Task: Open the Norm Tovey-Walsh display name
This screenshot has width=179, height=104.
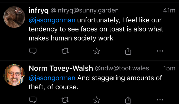Action: point(61,68)
